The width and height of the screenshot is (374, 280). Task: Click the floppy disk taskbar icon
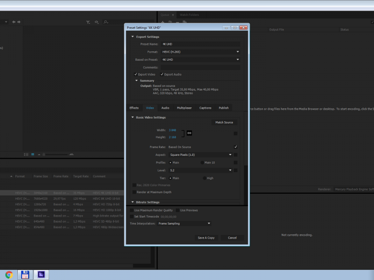[25, 275]
